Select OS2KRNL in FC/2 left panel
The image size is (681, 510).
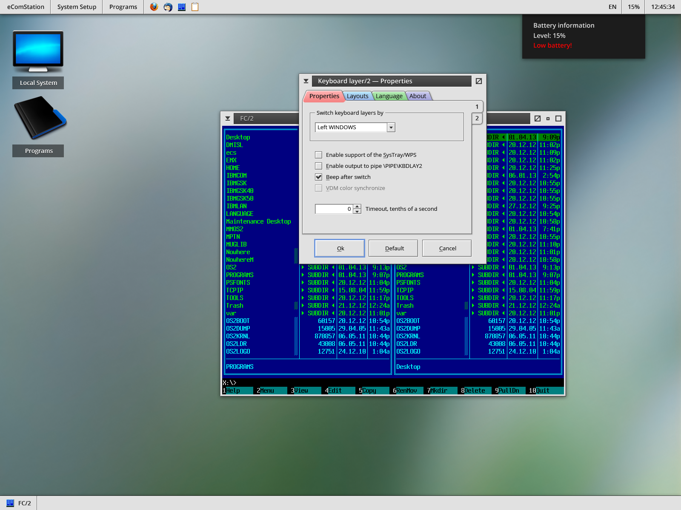[238, 336]
